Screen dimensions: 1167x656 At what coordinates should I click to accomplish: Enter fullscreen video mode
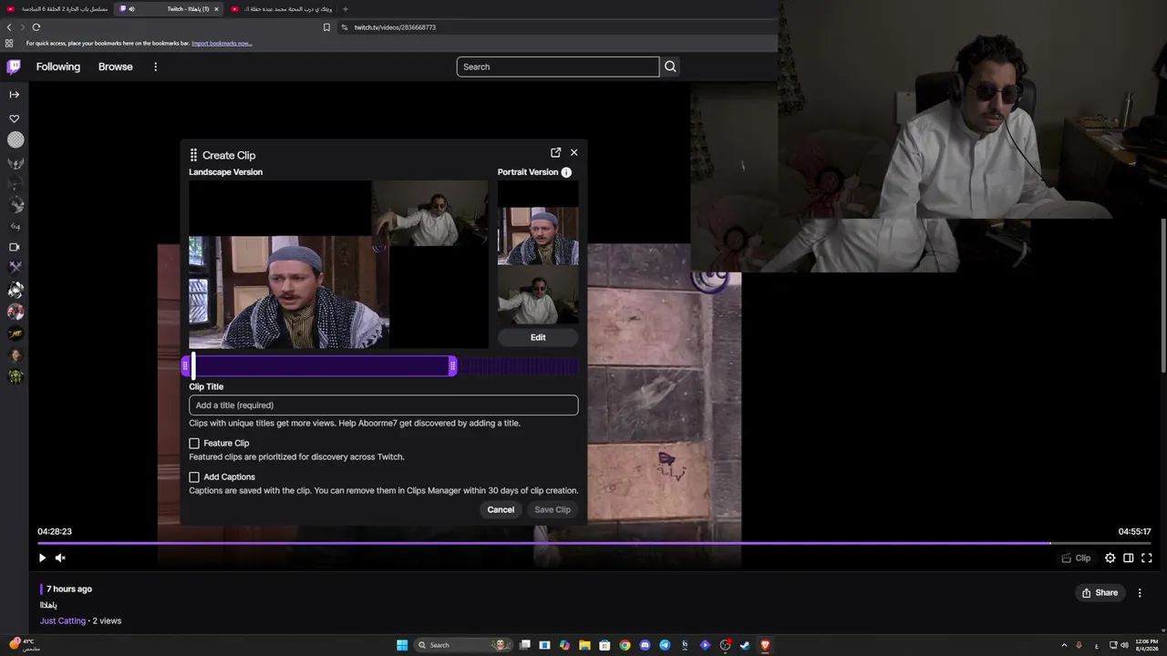1147,558
